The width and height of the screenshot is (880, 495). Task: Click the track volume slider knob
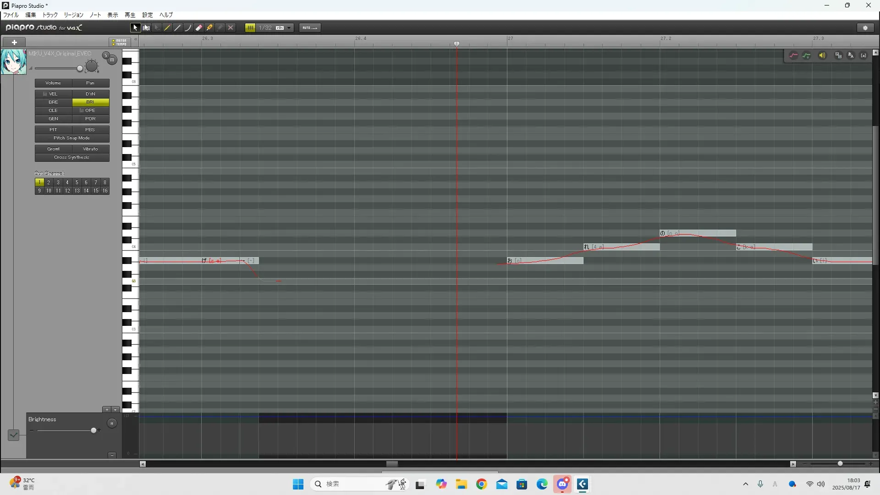pos(80,69)
